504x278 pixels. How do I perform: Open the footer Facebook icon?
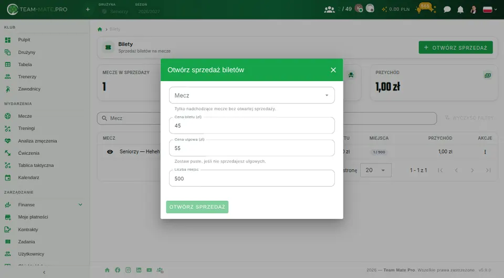(x=118, y=270)
